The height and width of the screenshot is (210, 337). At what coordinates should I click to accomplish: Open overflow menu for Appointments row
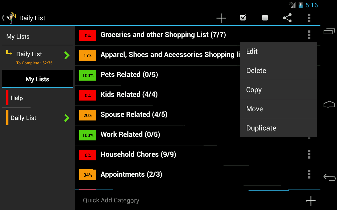[x=309, y=174]
